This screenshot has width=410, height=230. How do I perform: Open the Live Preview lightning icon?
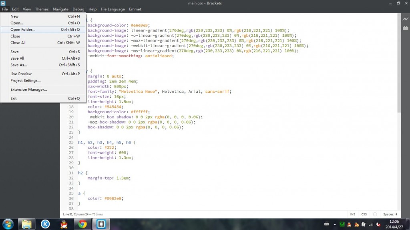pos(405,19)
